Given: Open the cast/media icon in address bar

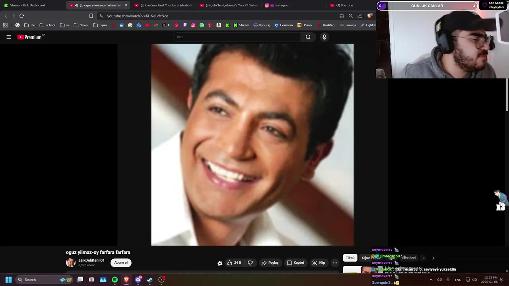Looking at the screenshot, I should [x=342, y=16].
